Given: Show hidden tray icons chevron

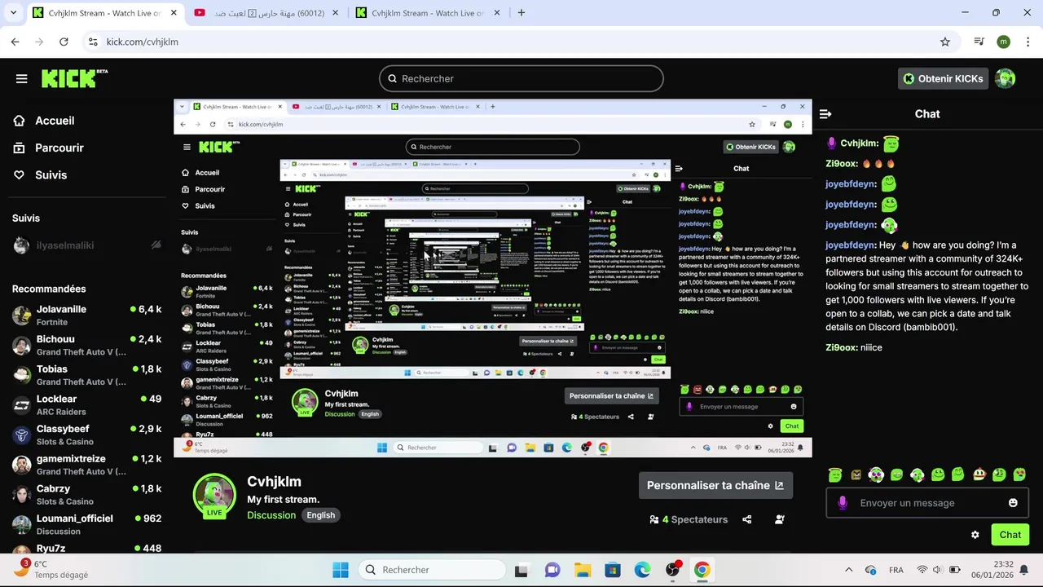Looking at the screenshot, I should click(x=848, y=570).
